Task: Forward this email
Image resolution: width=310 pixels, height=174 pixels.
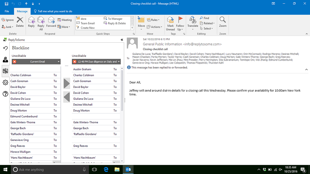Action: 51,22
